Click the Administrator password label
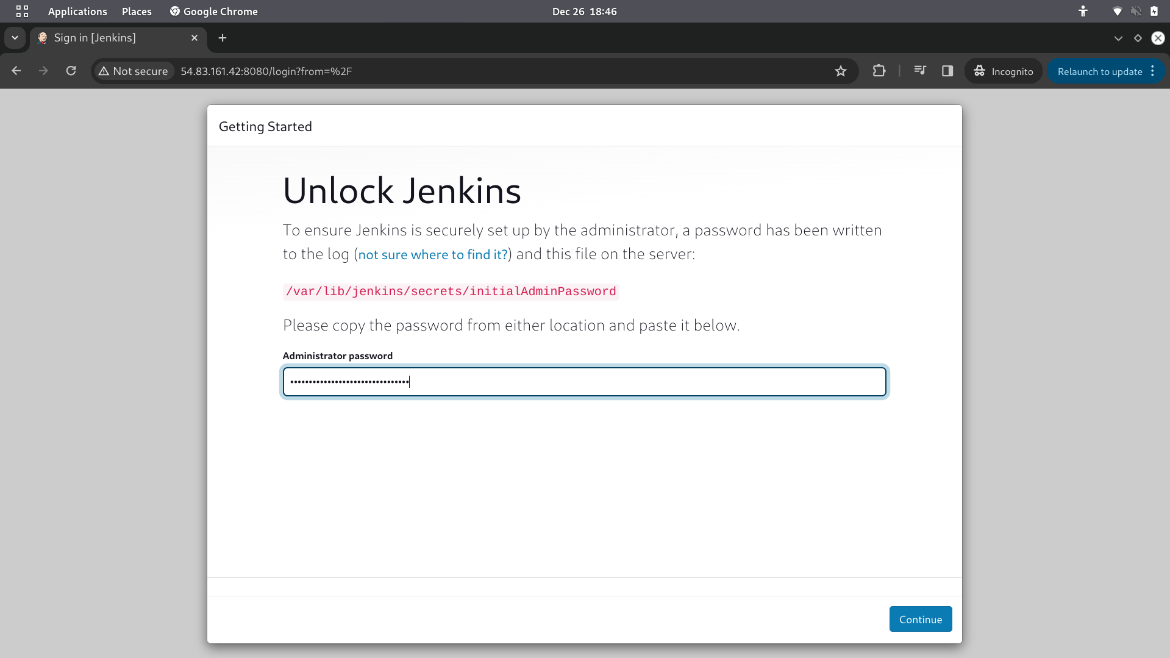 tap(338, 356)
